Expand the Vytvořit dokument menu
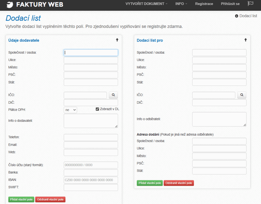This screenshot has width=261, height=204. click(147, 4)
